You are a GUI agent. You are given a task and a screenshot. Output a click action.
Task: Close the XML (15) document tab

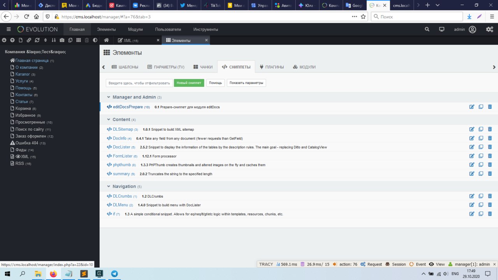tap(158, 40)
